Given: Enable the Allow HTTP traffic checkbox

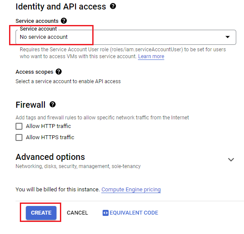Looking at the screenshot, I should (x=19, y=126).
